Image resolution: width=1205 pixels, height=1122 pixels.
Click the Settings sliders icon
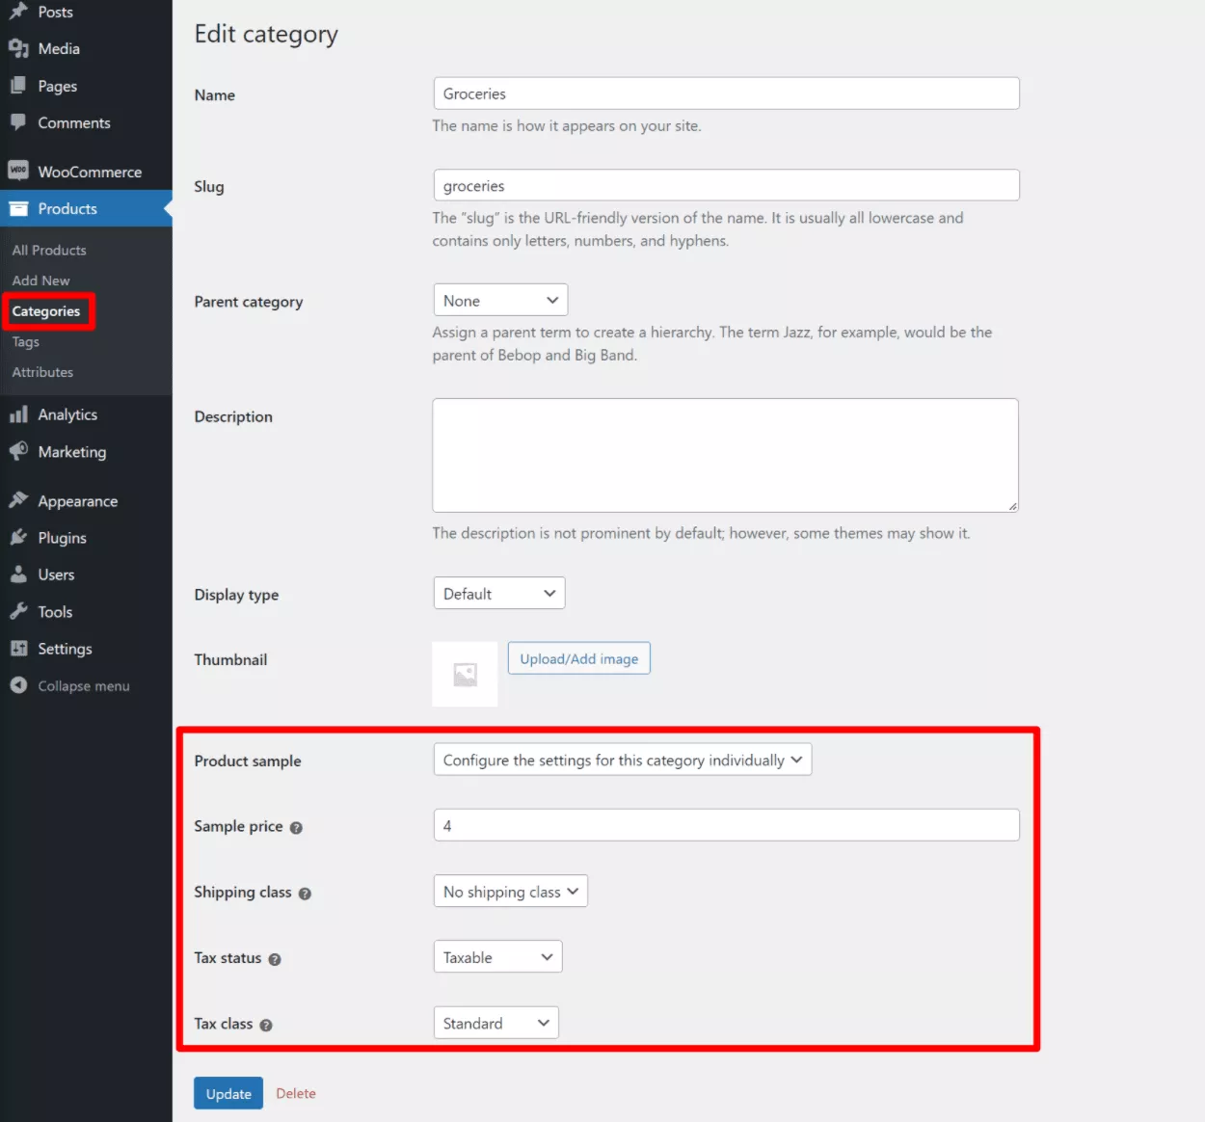[18, 649]
